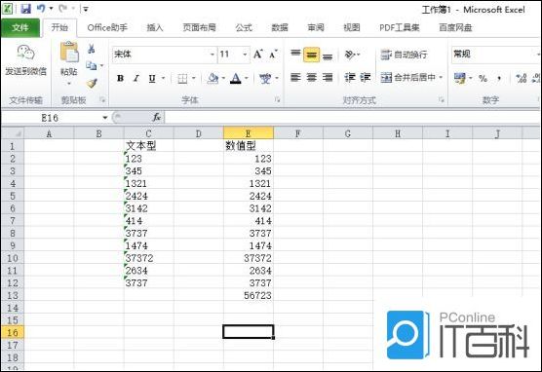Click the Decrease Font Size icon
Screen dimensions: 542x372
[273, 55]
